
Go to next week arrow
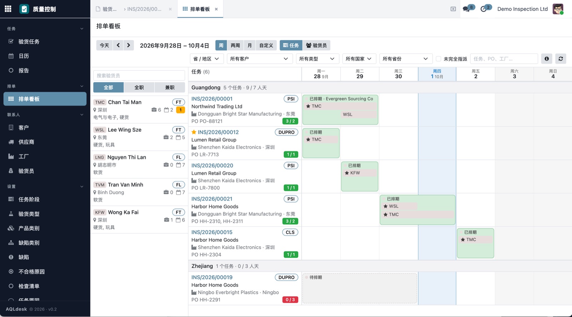[129, 45]
